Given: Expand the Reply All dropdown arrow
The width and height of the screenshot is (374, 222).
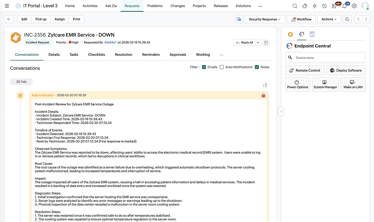Looking at the screenshot, I should click(258, 42).
